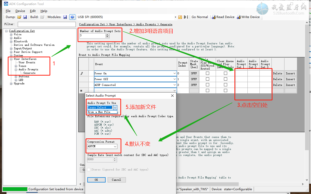This screenshot has width=311, height=194.
Task: Click the blue help question mark icon
Action: point(72,17)
